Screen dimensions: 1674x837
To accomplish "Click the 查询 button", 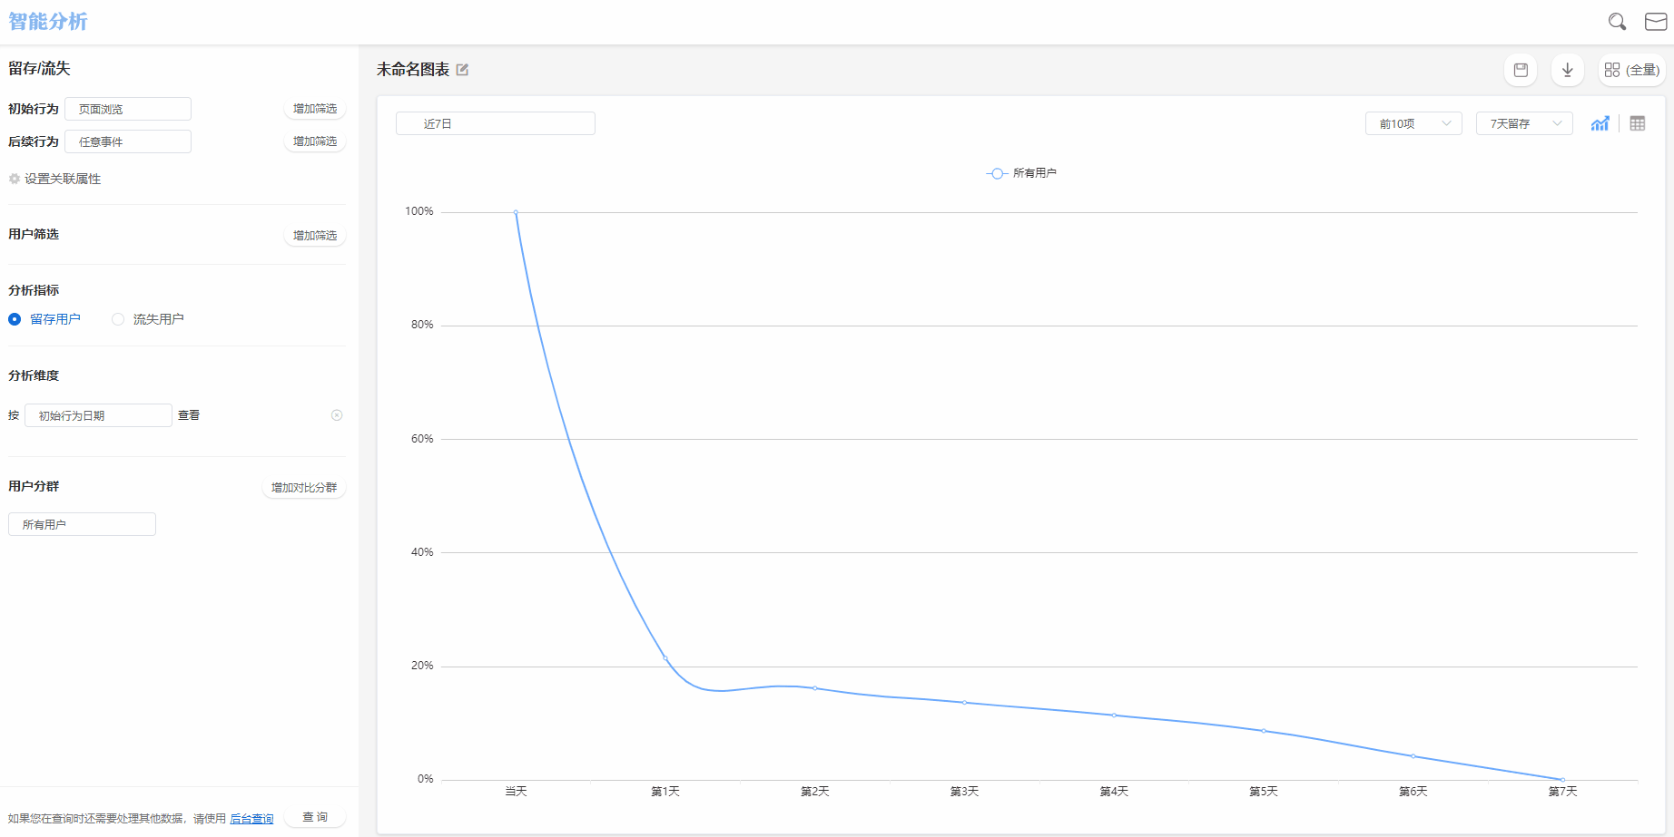I will tap(315, 817).
